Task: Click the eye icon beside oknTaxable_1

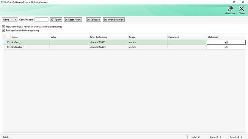Action: click(x=8, y=47)
